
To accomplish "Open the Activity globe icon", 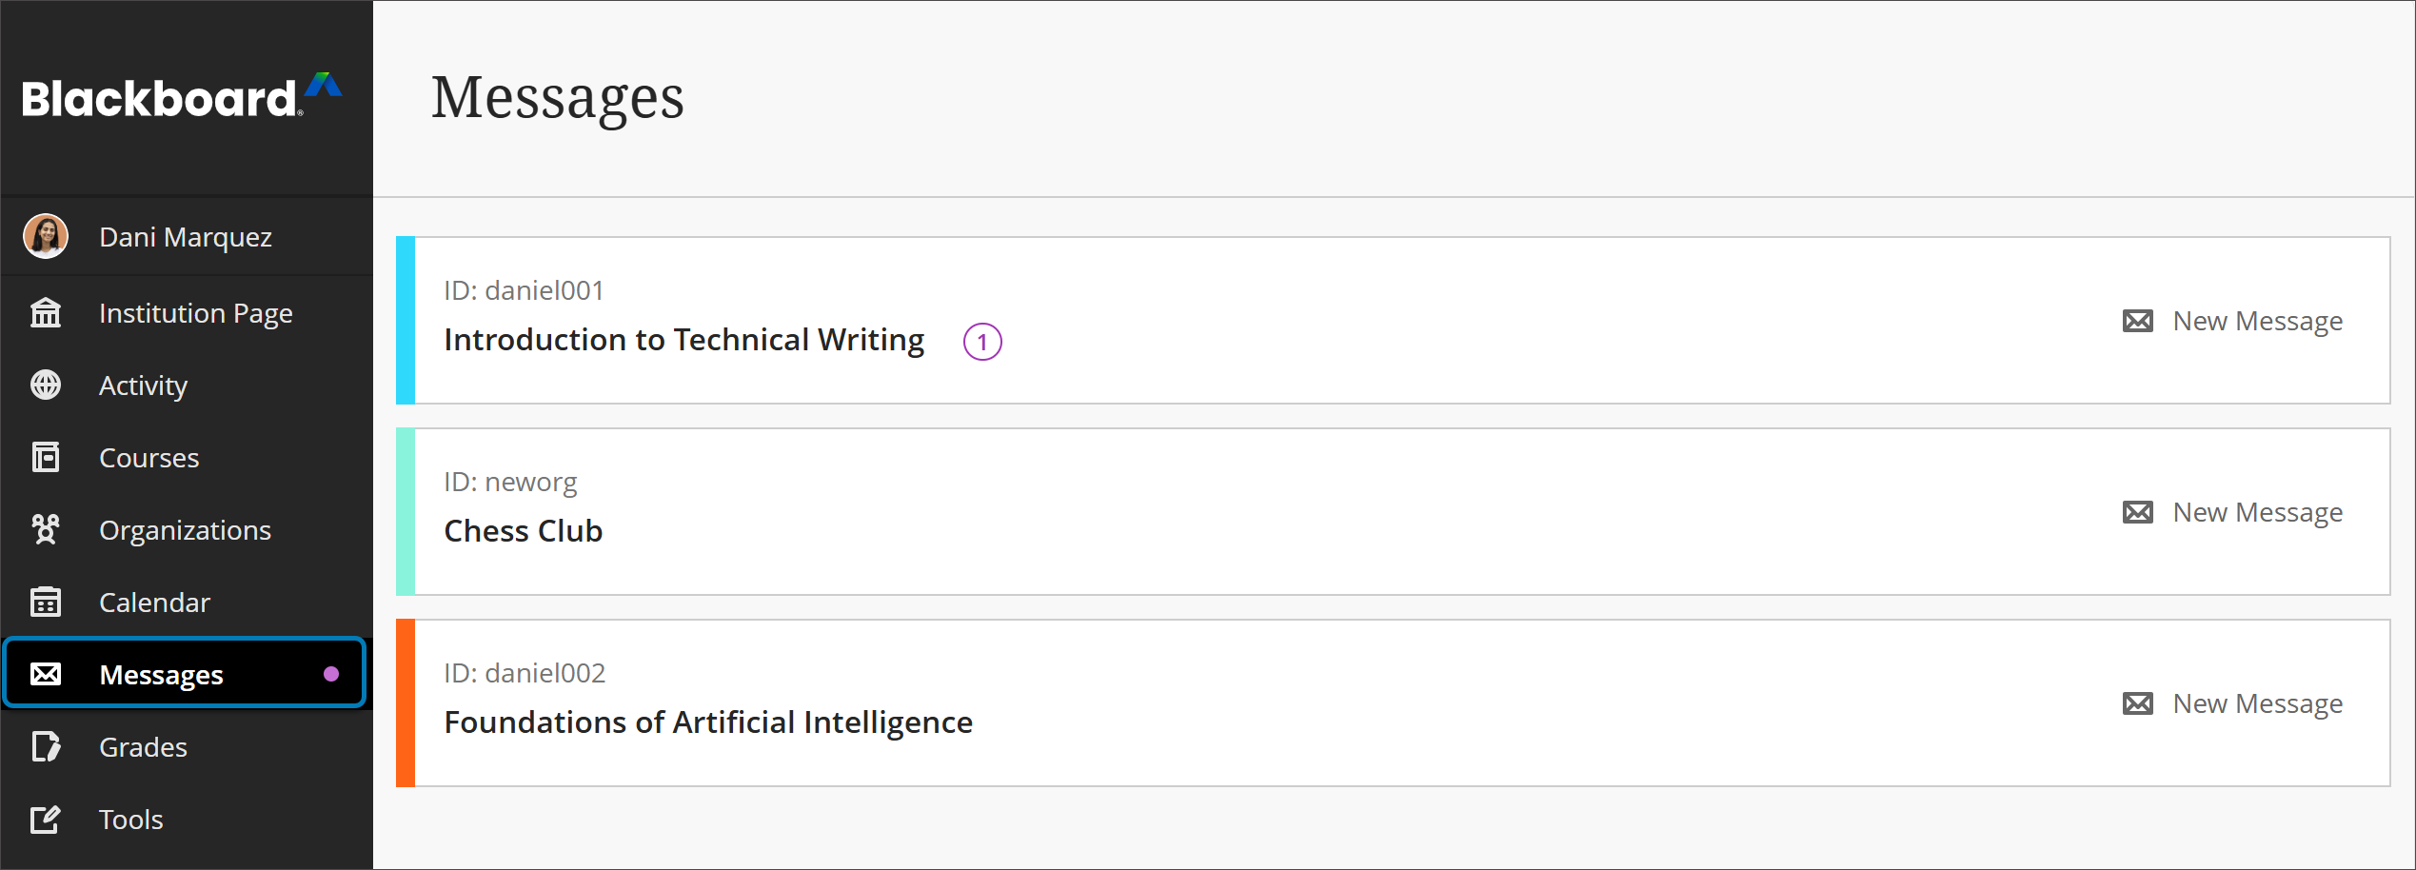I will coord(45,385).
